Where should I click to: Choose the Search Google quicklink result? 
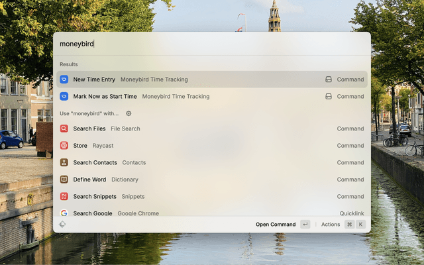point(93,213)
